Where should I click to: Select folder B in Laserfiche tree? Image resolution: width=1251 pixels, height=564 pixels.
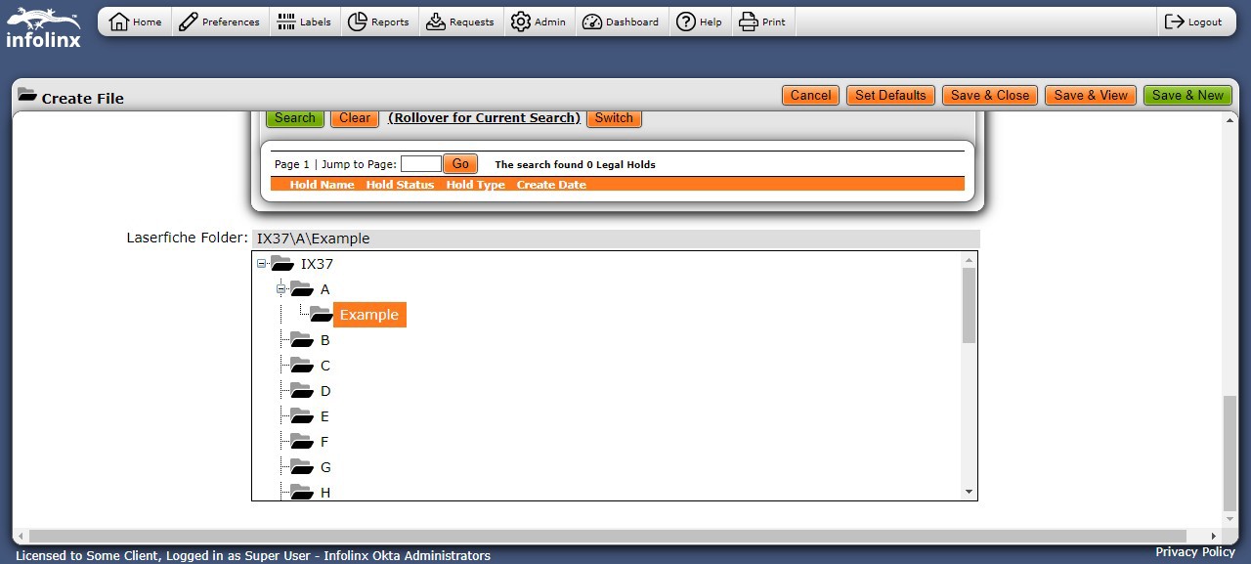tap(324, 340)
